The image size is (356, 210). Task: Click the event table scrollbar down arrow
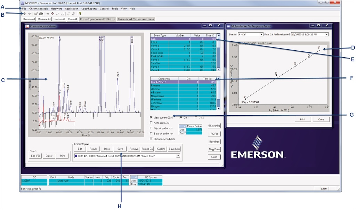pos(218,69)
